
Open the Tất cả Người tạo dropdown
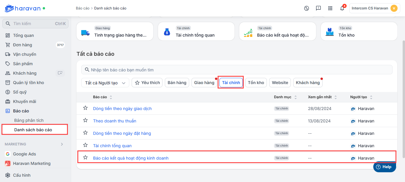(105, 83)
